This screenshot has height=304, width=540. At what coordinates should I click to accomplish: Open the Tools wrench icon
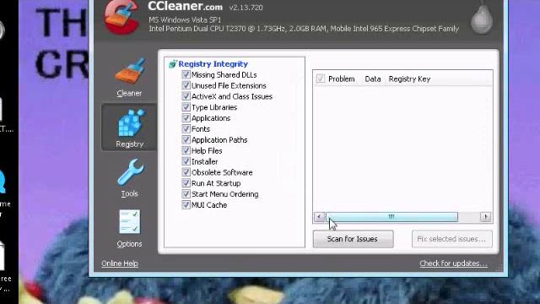click(x=130, y=172)
